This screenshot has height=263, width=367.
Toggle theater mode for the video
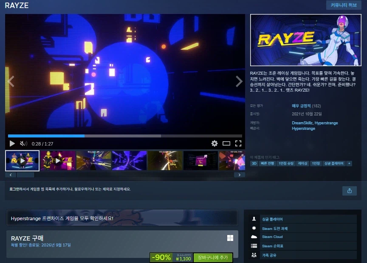coord(226,143)
